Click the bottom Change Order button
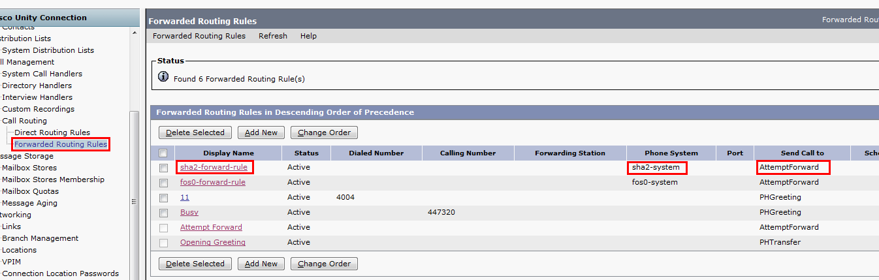This screenshot has width=879, height=280. 324,264
